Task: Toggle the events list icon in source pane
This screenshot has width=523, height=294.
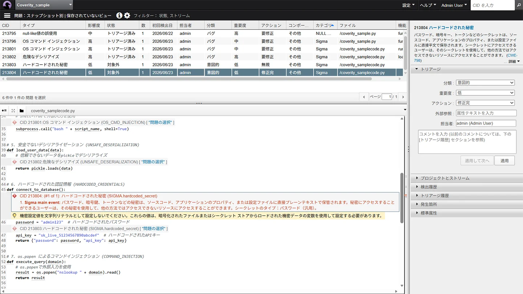Action: 4,111
